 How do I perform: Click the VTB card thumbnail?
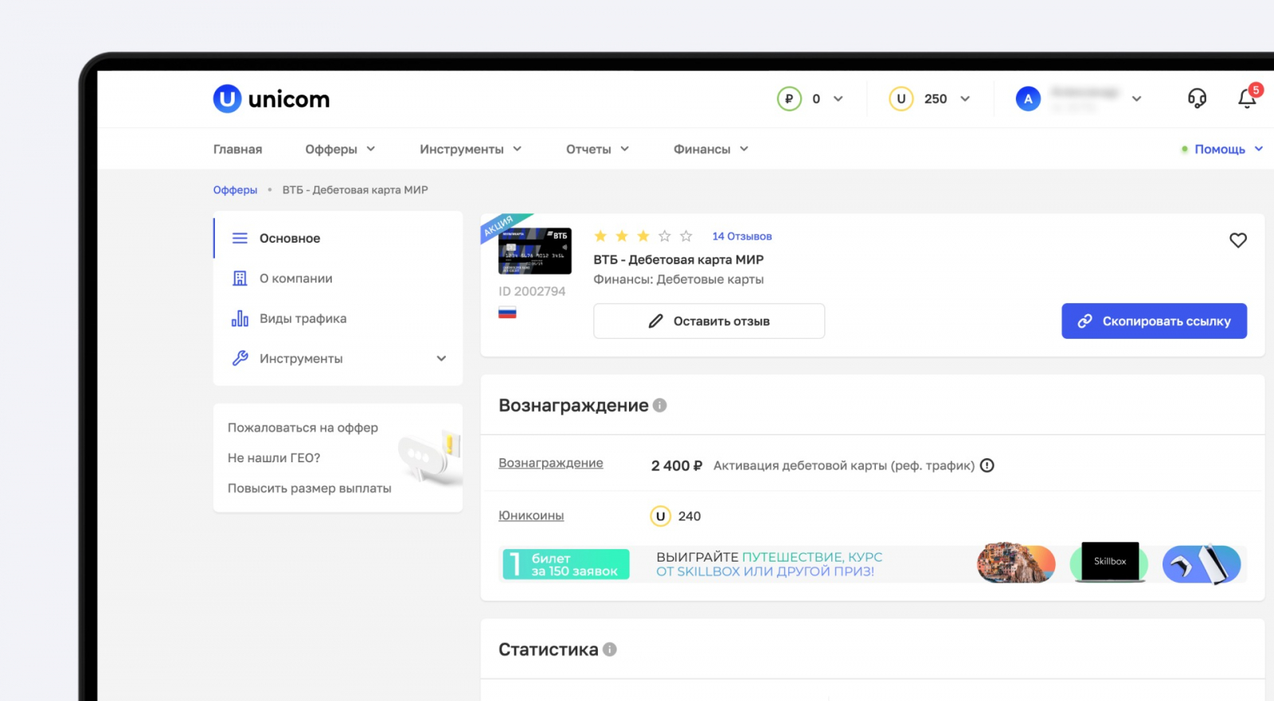point(535,251)
